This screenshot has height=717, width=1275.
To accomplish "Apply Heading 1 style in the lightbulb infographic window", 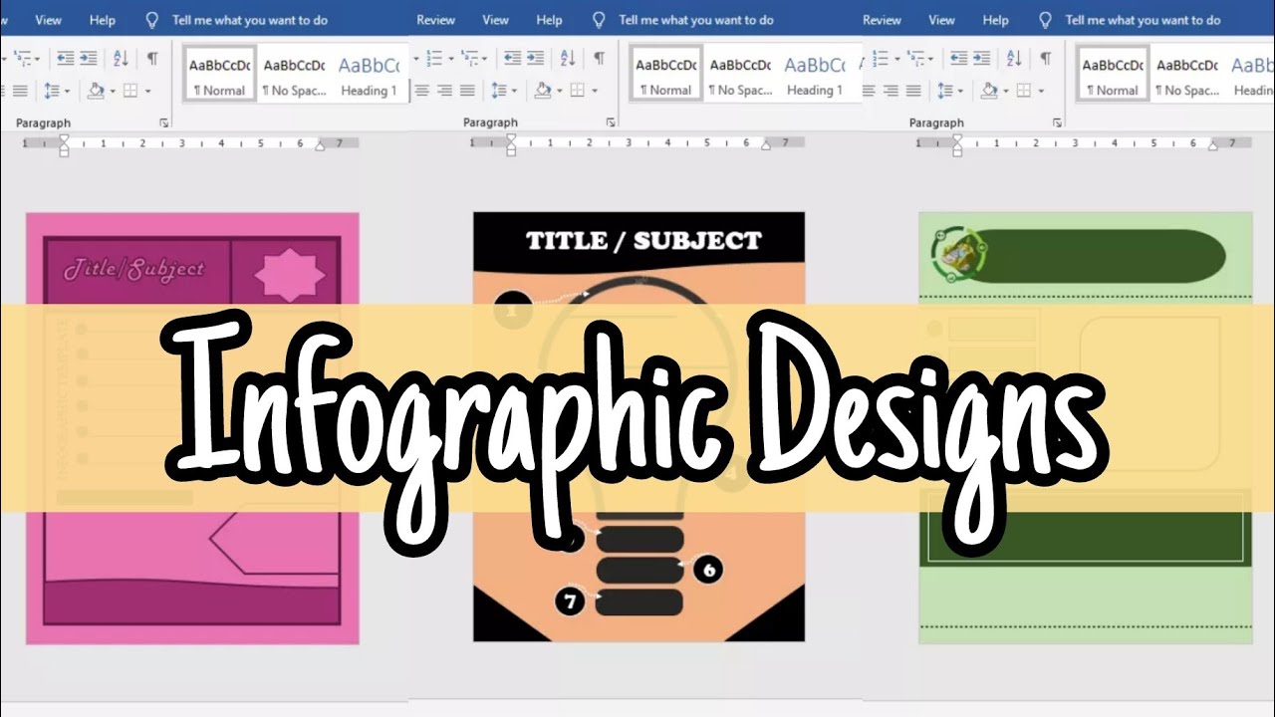I will tap(815, 74).
